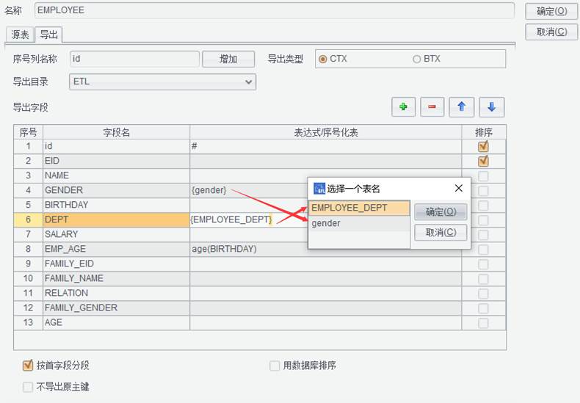Click the FAMILY_EID field name cell
The height and width of the screenshot is (403, 580).
pos(116,264)
